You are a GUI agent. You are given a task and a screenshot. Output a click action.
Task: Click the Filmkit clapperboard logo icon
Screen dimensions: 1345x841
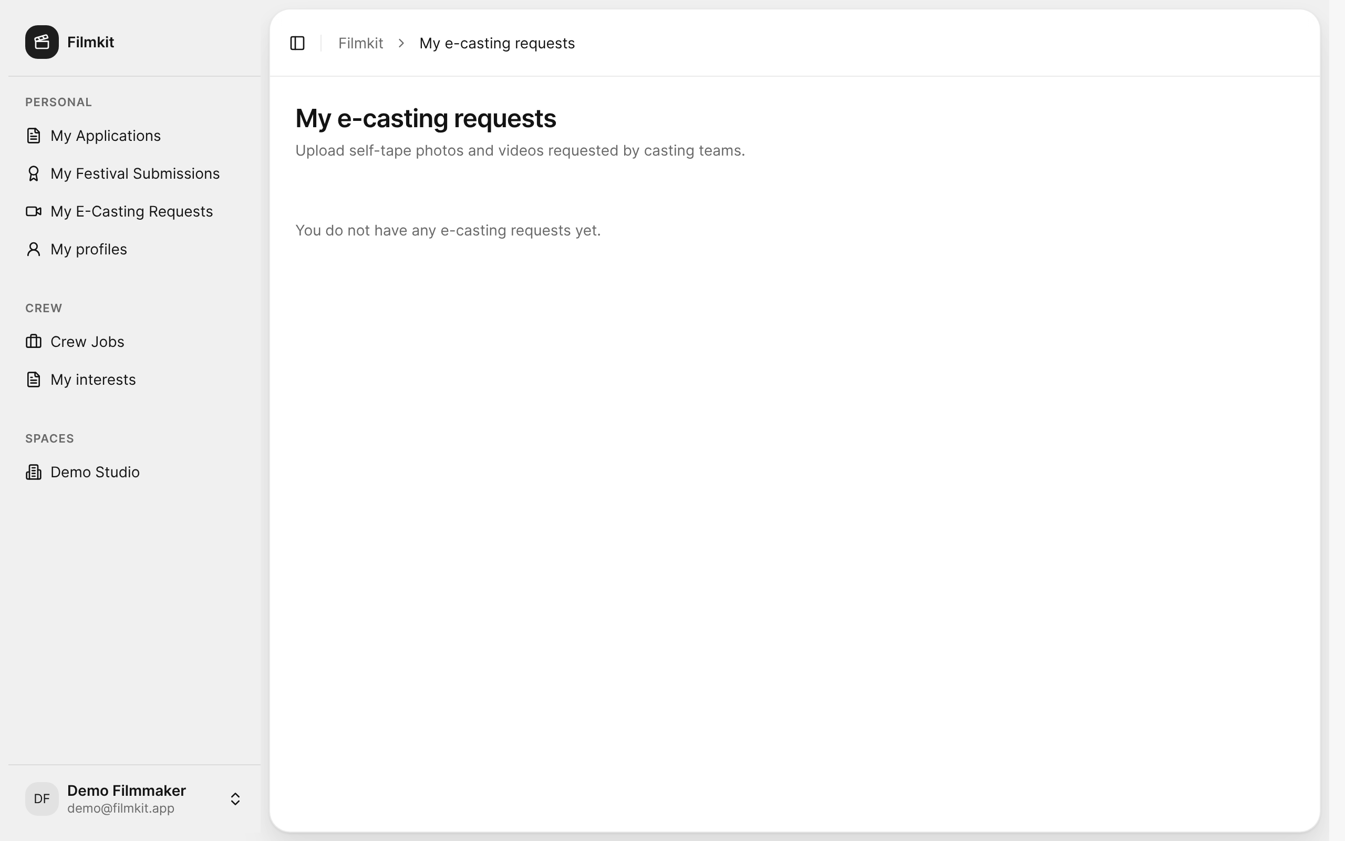(42, 42)
